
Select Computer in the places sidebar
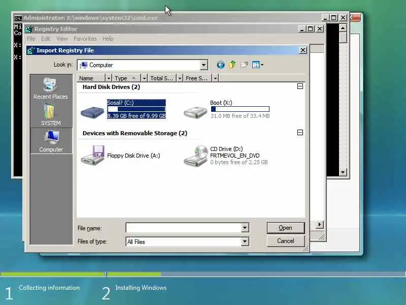(51, 141)
